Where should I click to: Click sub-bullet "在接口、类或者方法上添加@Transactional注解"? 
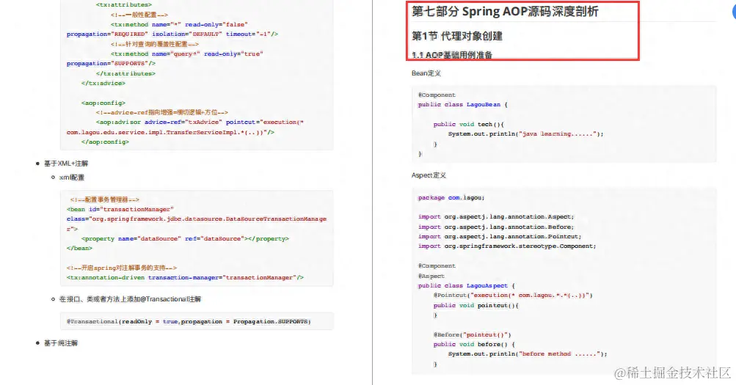(130, 299)
